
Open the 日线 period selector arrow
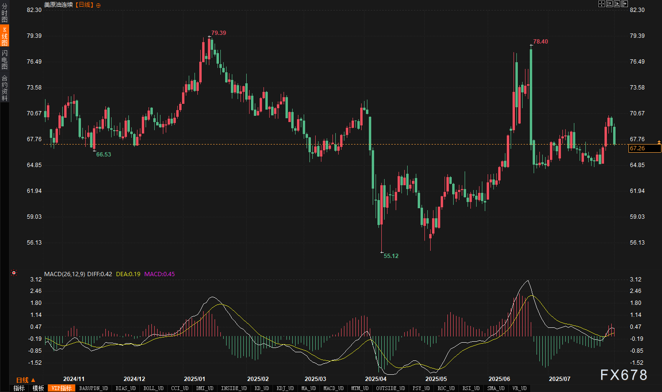pos(33,380)
